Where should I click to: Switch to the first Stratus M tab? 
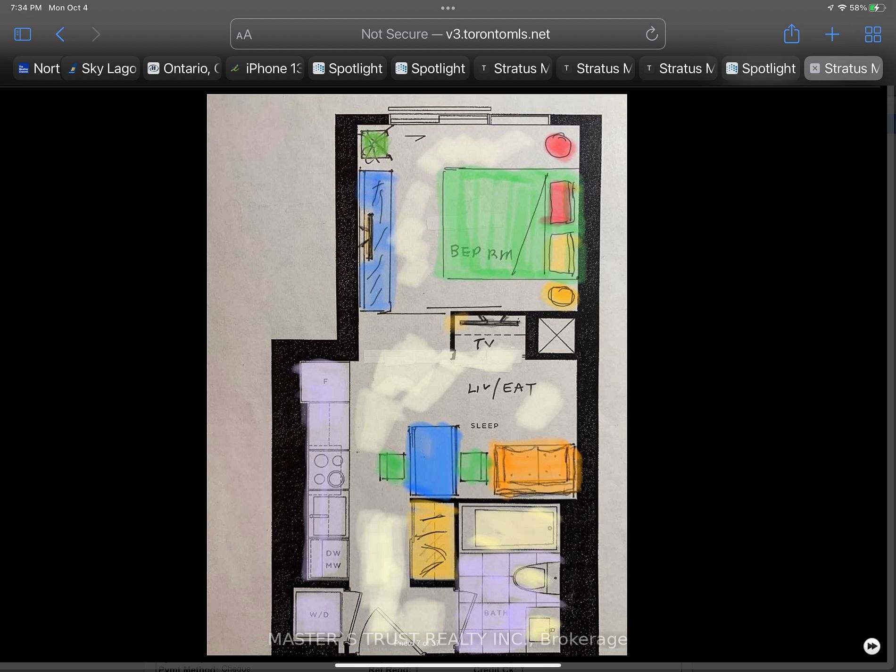pos(513,68)
